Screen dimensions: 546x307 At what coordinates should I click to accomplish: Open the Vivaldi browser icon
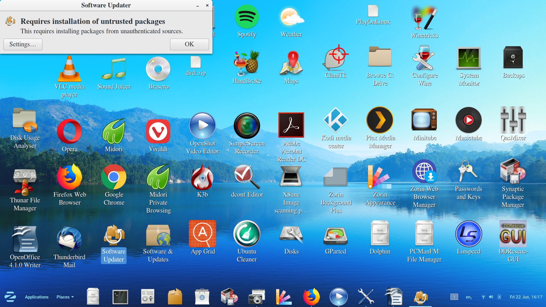pyautogui.click(x=158, y=132)
